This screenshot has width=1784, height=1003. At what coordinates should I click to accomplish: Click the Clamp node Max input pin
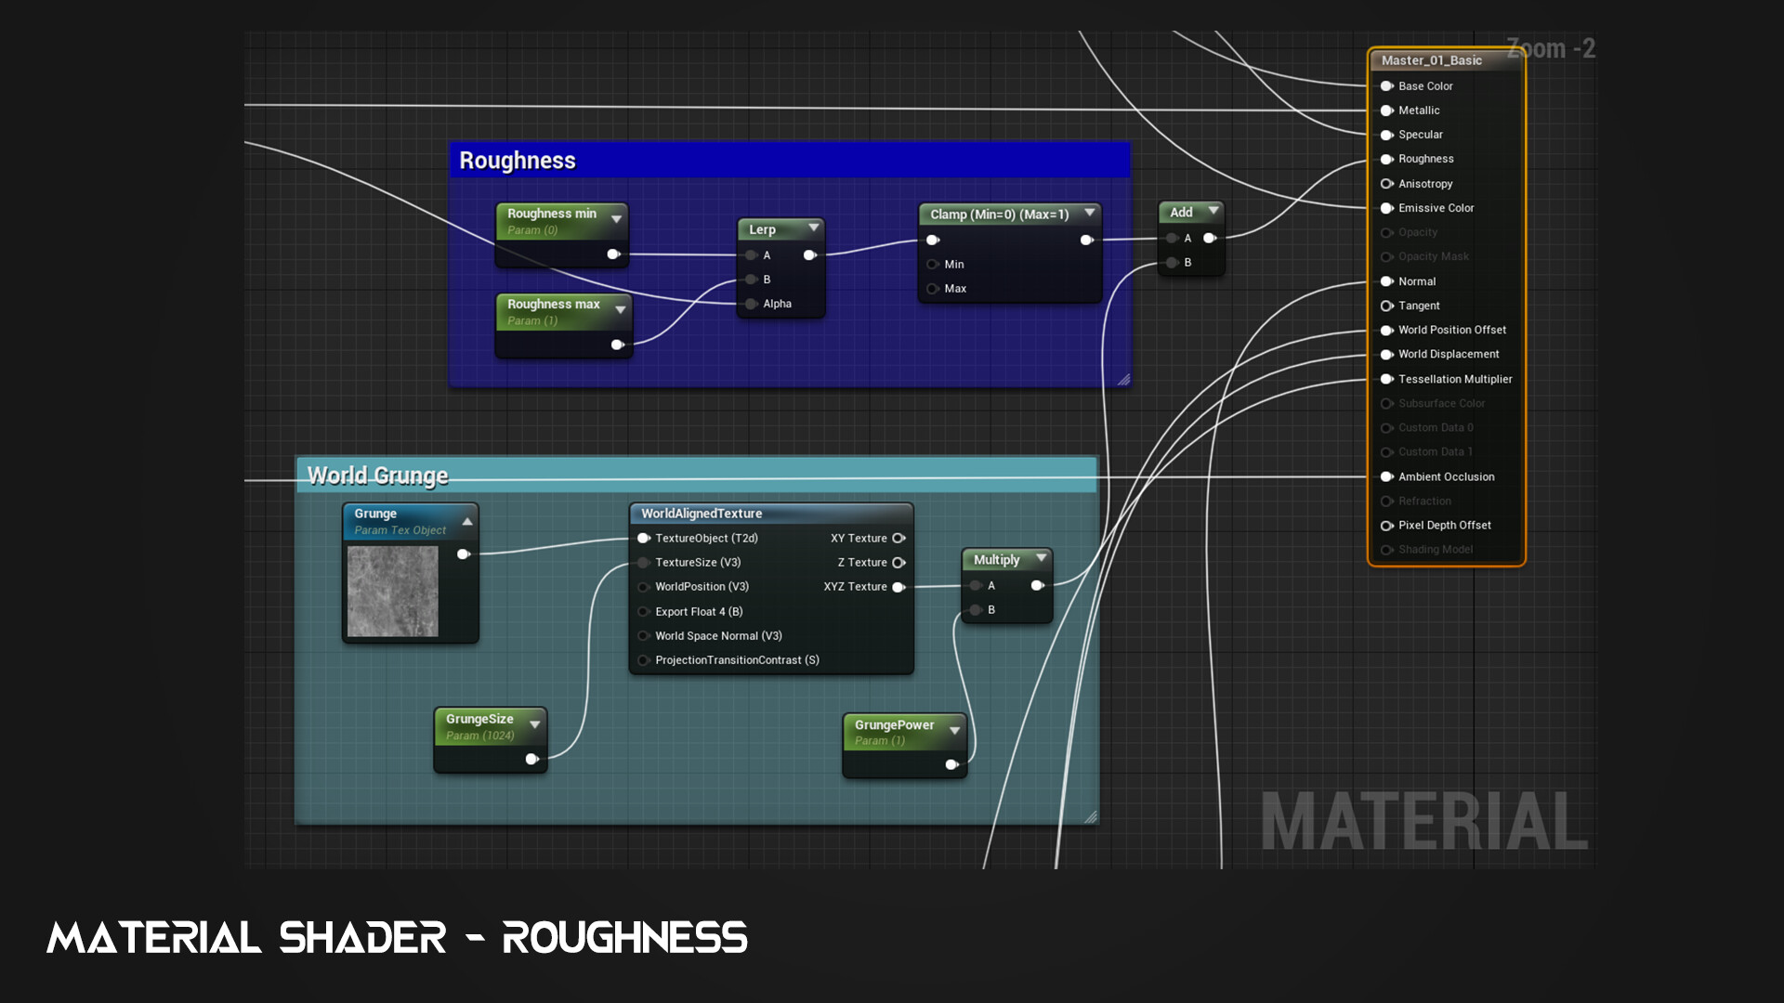(x=932, y=289)
